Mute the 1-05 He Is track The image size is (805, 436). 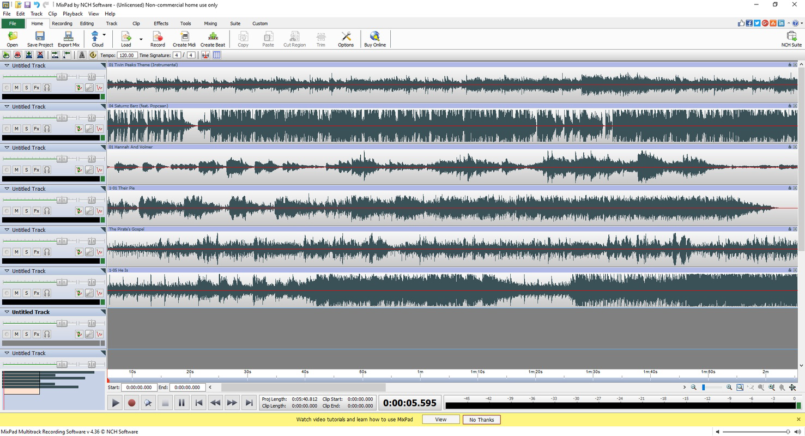point(16,293)
